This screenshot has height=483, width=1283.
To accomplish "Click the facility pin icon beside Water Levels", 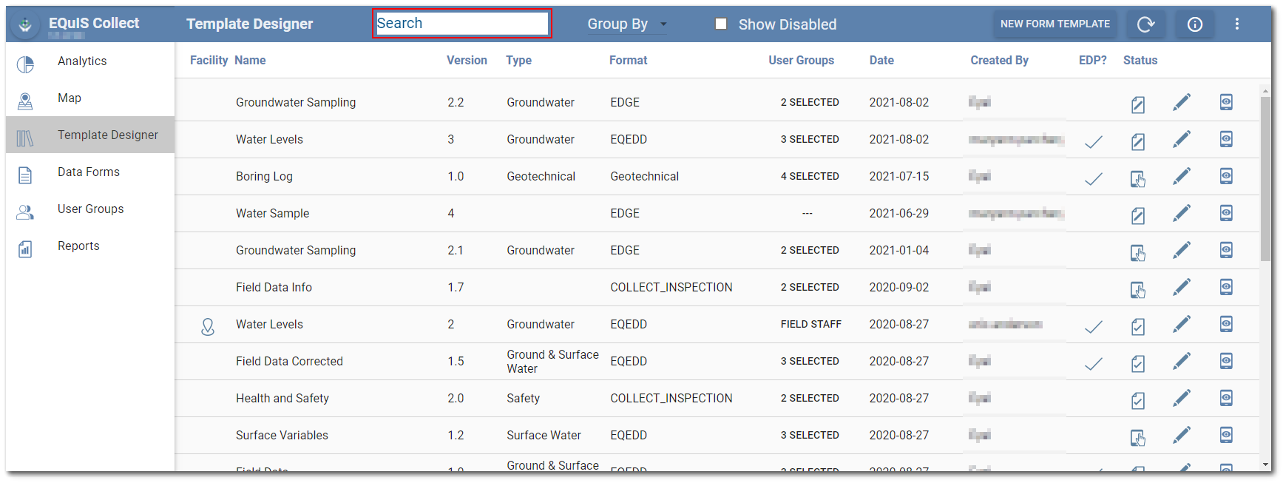I will tap(208, 325).
